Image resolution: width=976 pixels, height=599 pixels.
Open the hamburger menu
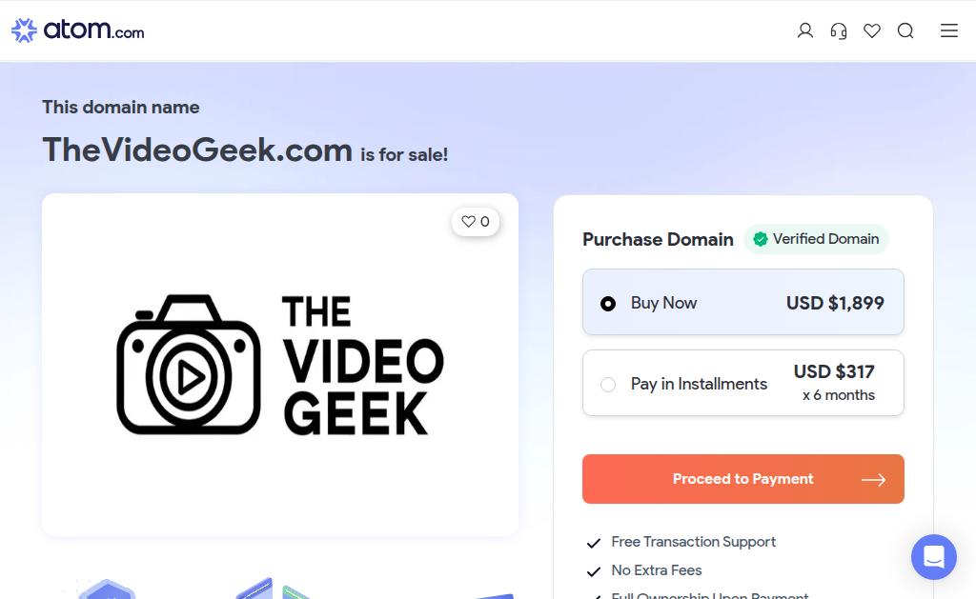(x=948, y=30)
